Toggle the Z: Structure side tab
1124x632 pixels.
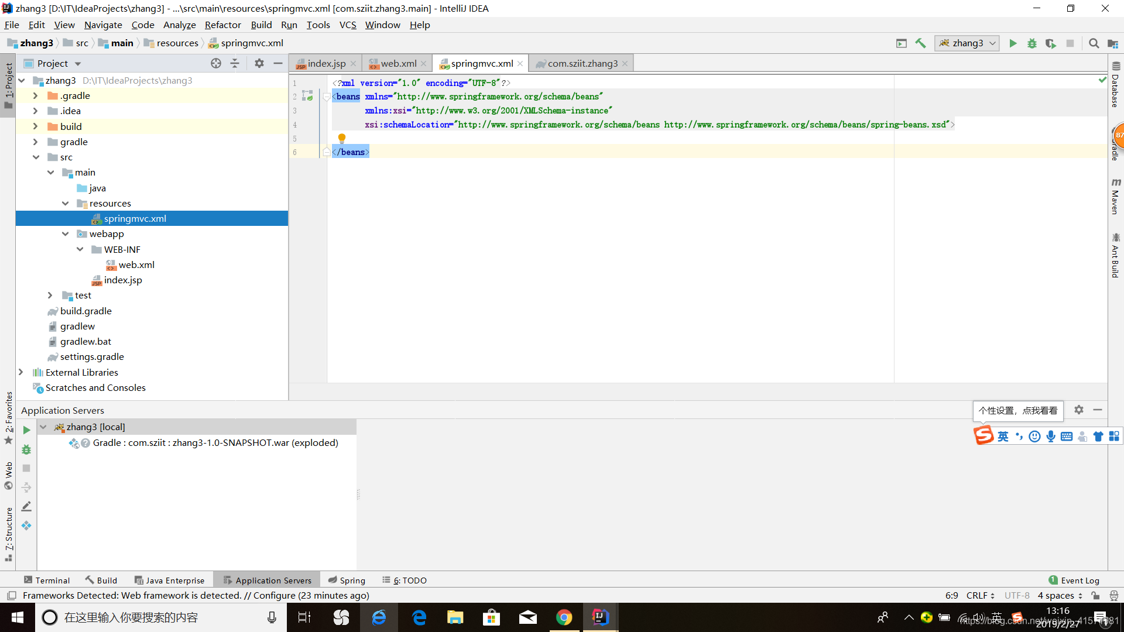pyautogui.click(x=8, y=534)
